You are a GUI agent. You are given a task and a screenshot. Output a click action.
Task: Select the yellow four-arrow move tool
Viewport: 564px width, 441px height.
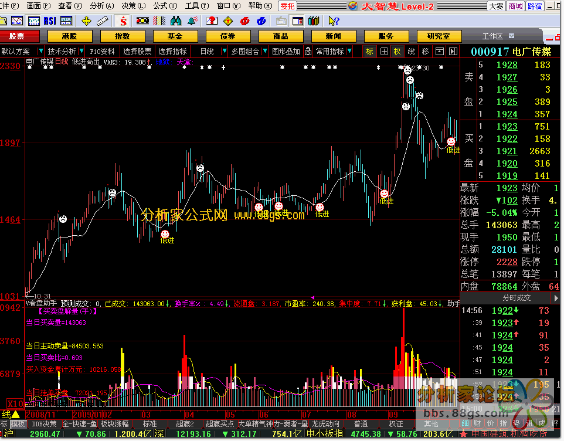coord(86,21)
